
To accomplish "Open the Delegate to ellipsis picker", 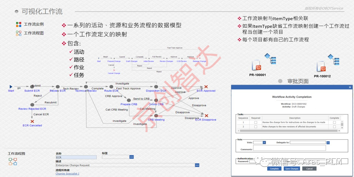I will (x=328, y=143).
